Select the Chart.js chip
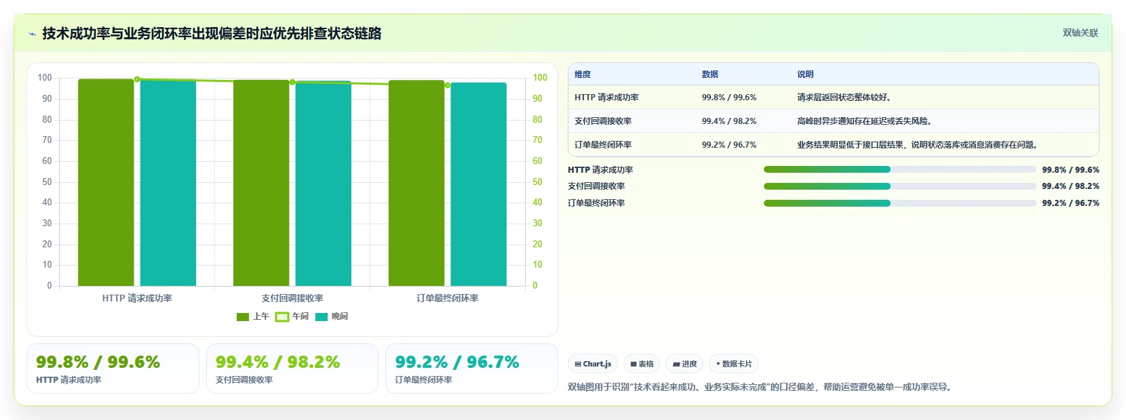The image size is (1126, 420). click(593, 364)
